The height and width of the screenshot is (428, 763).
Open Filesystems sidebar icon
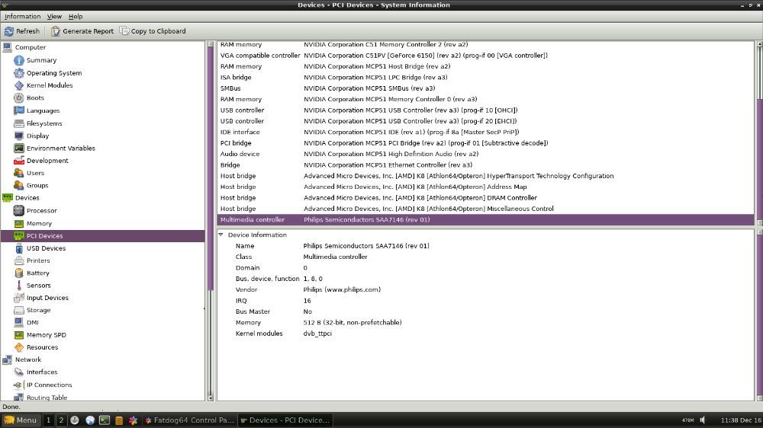tap(19, 123)
